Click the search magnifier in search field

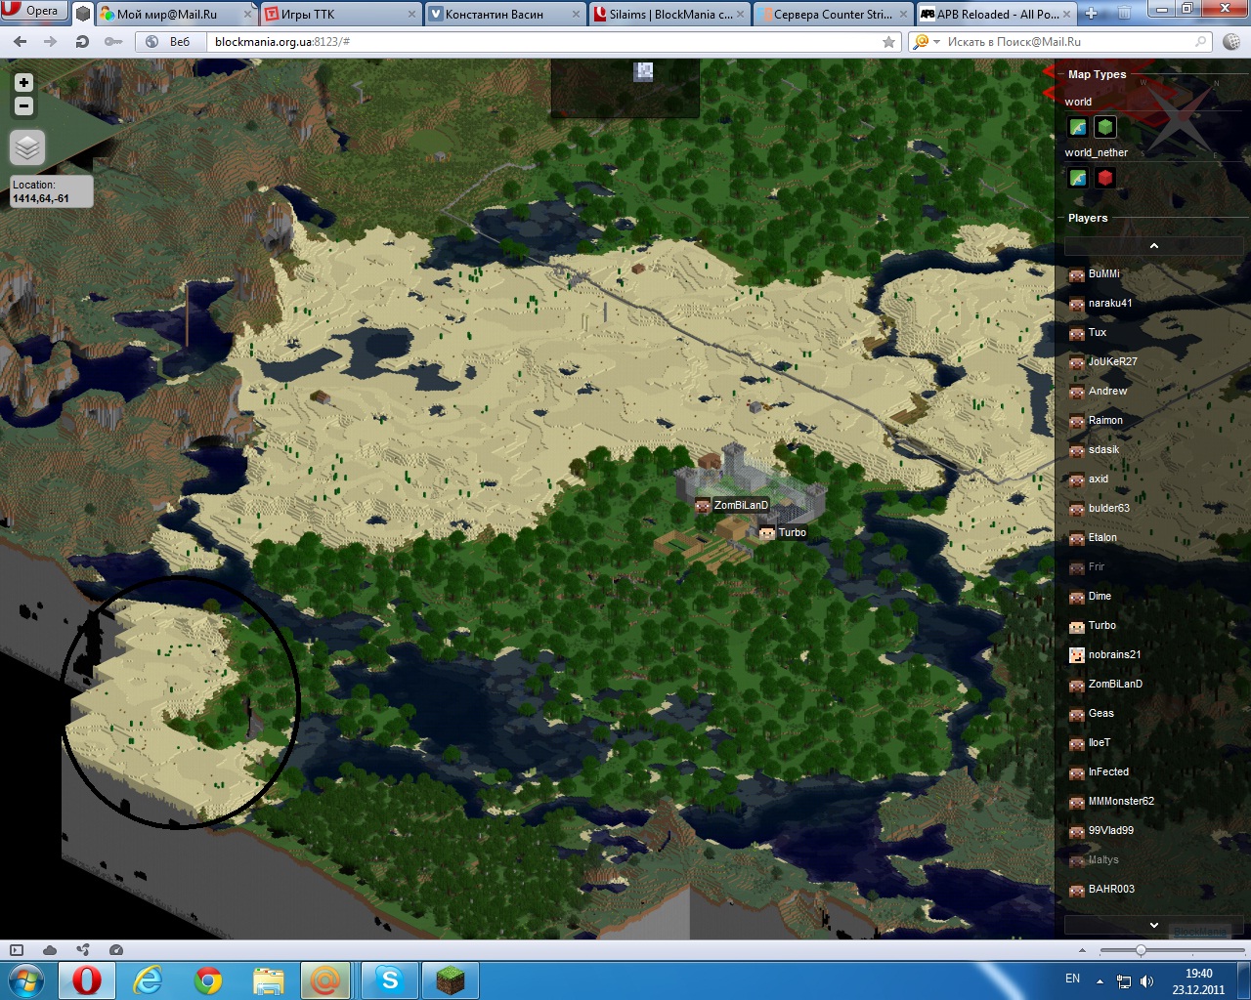(x=1201, y=42)
